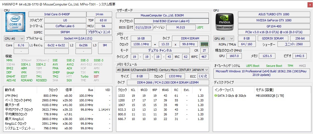The width and height of the screenshot is (313, 134).
Task: Click the Intel Core i5-9400F name field
Action: 57,14
